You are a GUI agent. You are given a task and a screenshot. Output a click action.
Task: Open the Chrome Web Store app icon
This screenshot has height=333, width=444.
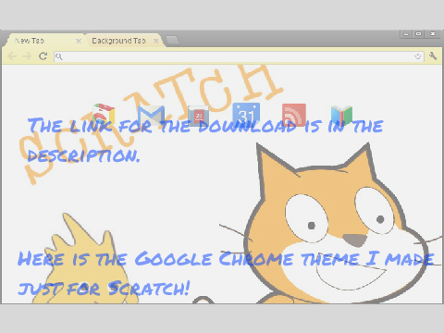pyautogui.click(x=104, y=115)
